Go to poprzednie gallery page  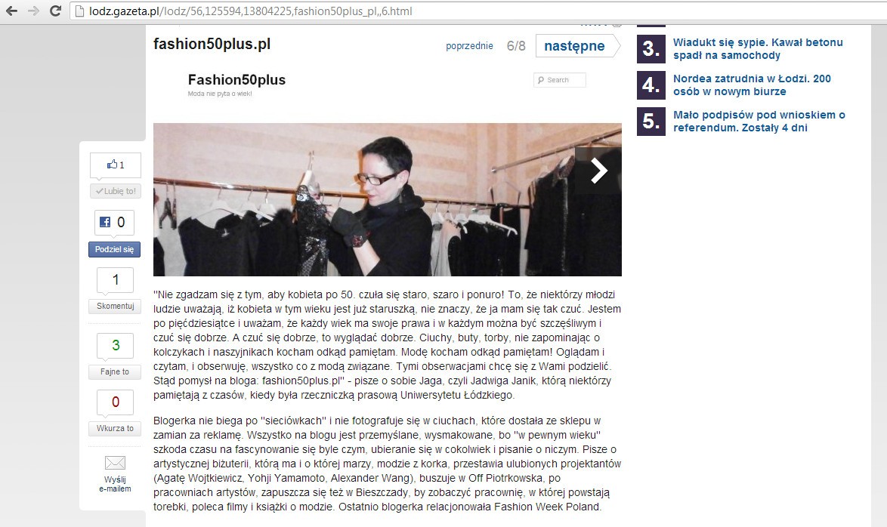point(469,46)
